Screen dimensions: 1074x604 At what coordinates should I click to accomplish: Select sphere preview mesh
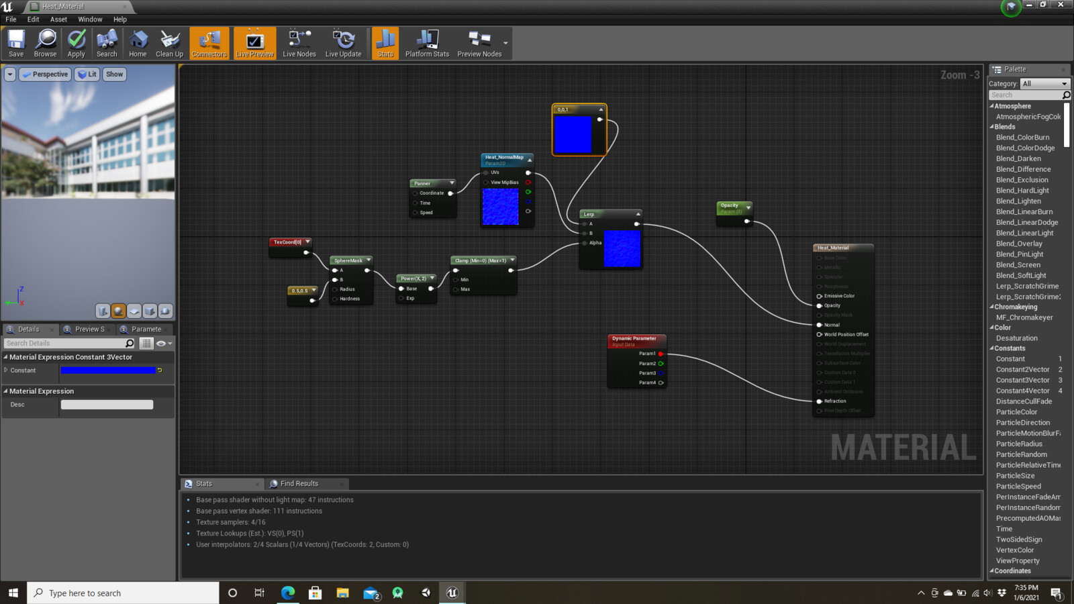pyautogui.click(x=118, y=311)
